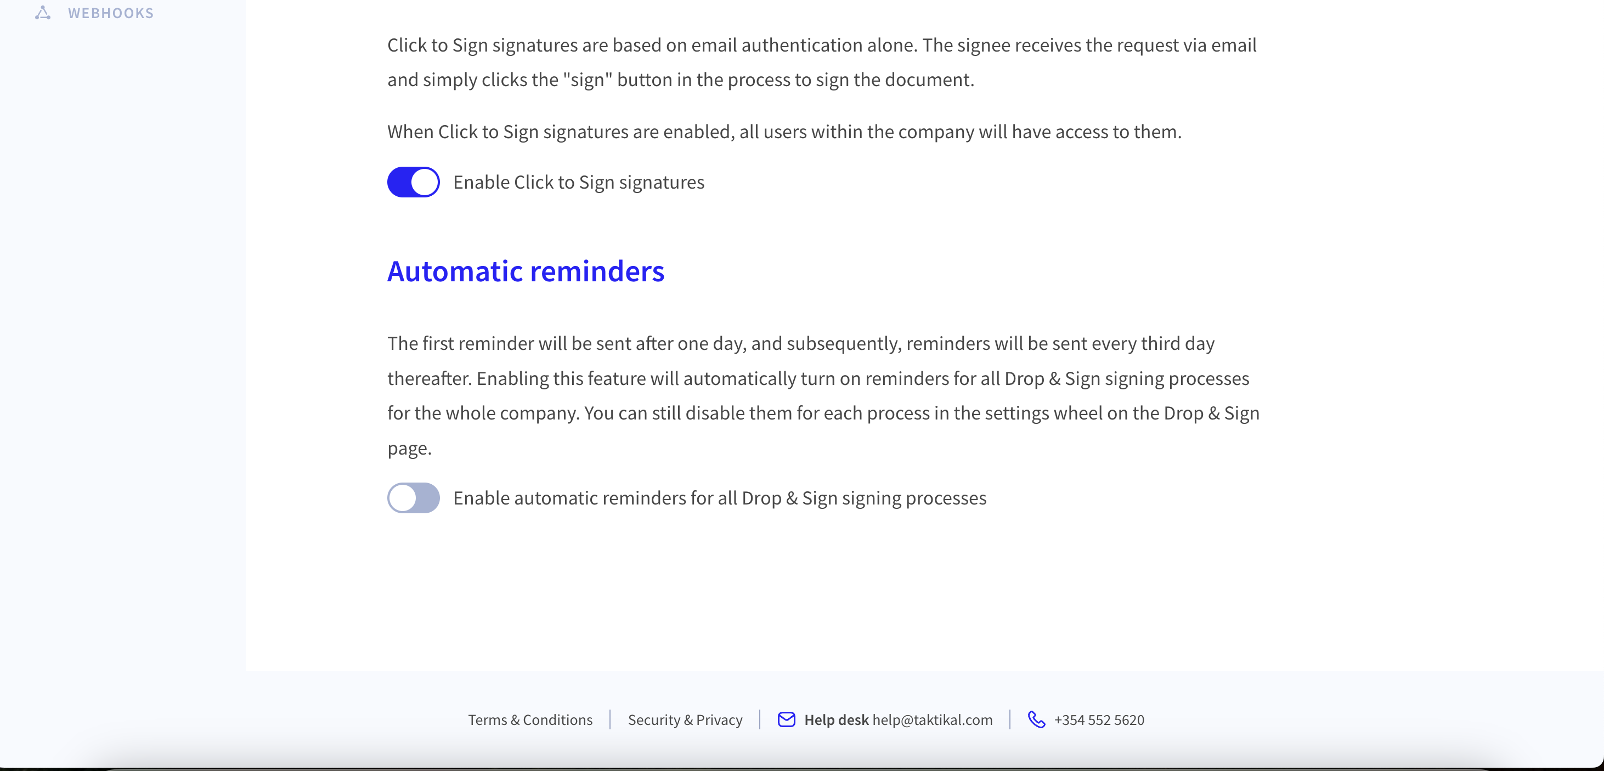Click the envelope icon in the footer
The height and width of the screenshot is (771, 1604).
click(787, 719)
